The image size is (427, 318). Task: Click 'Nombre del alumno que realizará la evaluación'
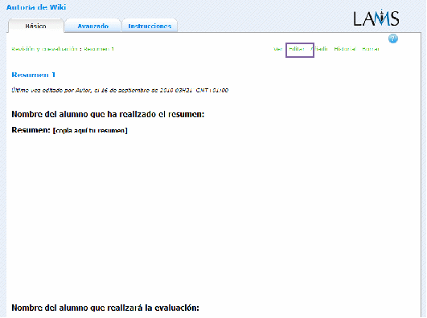[105, 308]
